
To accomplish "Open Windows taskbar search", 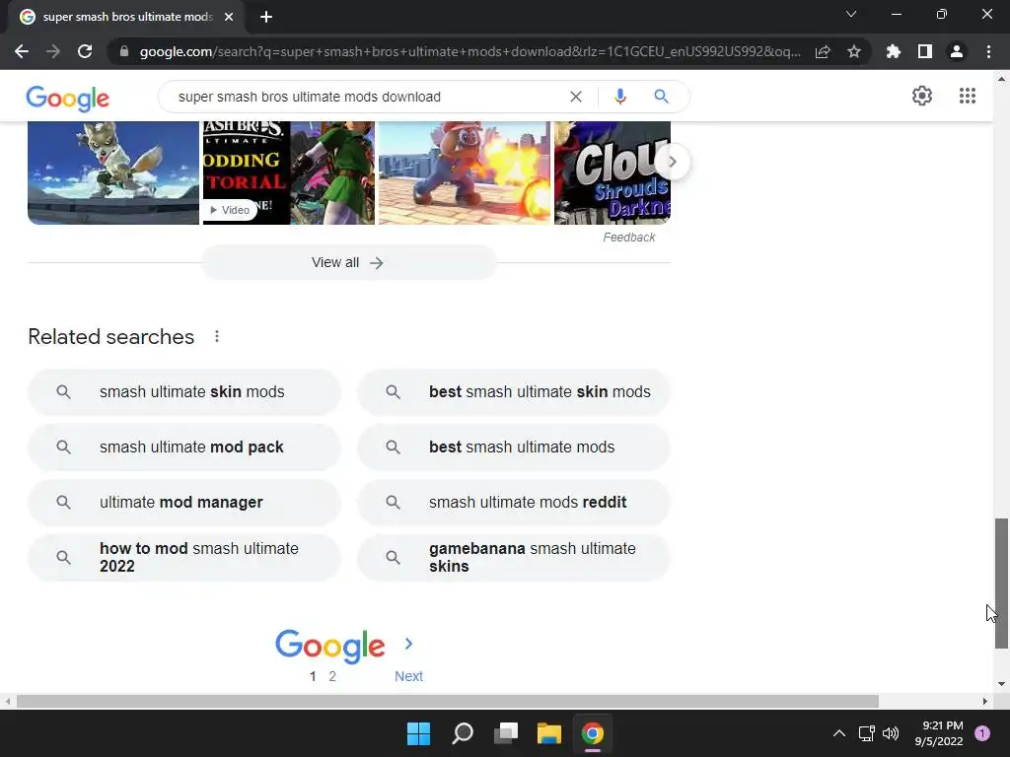I will [463, 733].
